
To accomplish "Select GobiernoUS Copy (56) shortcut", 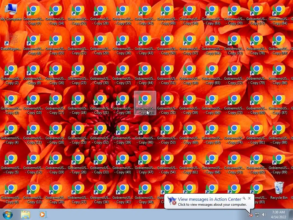I will [x=190, y=14].
